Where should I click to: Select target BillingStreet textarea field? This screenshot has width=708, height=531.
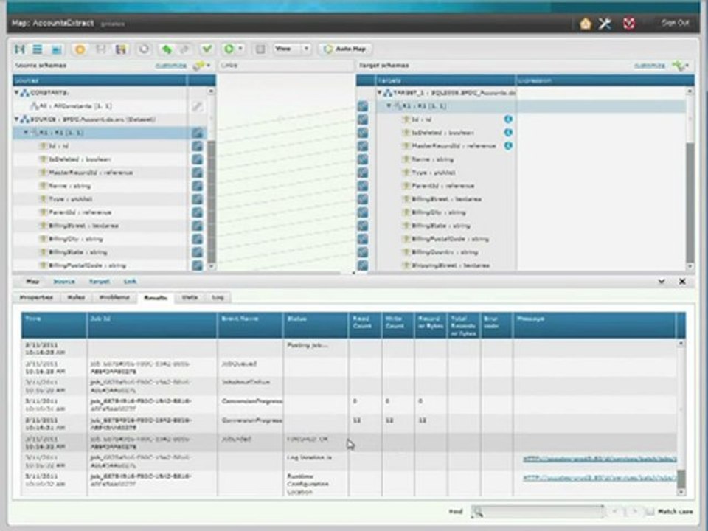point(445,199)
